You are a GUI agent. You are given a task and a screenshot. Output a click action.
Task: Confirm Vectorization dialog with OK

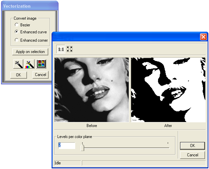pyautogui.click(x=19, y=75)
